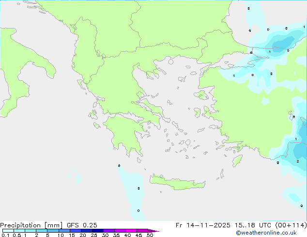Image resolution: width=307 pixels, height=237 pixels.
Task: Click the 30–35 mm purple legend swatch
Action: click(x=108, y=231)
